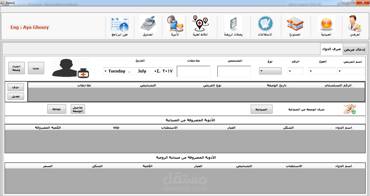Switch to the صرف الدواء tab

coord(331,49)
